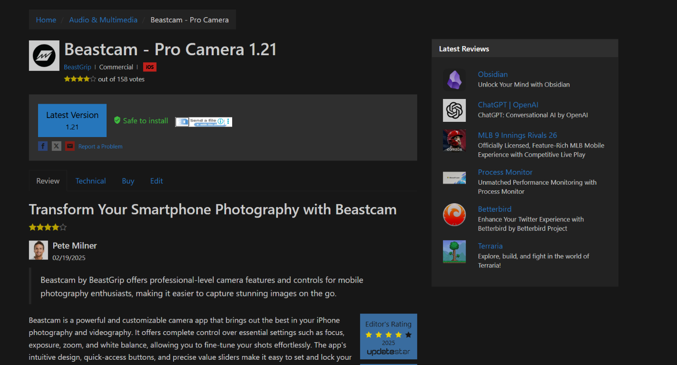Image resolution: width=677 pixels, height=365 pixels.
Task: Click the 'out of 158 votes' text
Action: [x=121, y=79]
